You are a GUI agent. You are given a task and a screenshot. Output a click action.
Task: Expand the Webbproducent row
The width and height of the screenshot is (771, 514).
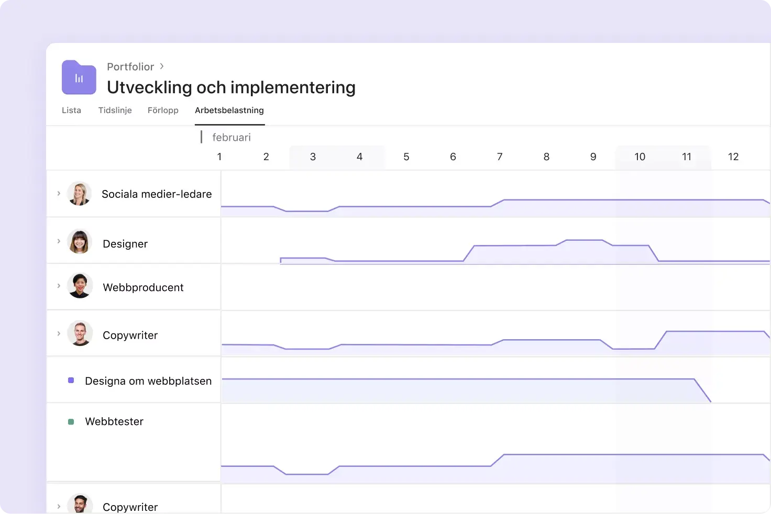click(59, 286)
